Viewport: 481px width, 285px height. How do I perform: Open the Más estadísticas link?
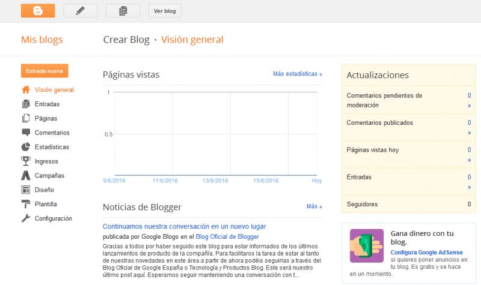click(297, 74)
